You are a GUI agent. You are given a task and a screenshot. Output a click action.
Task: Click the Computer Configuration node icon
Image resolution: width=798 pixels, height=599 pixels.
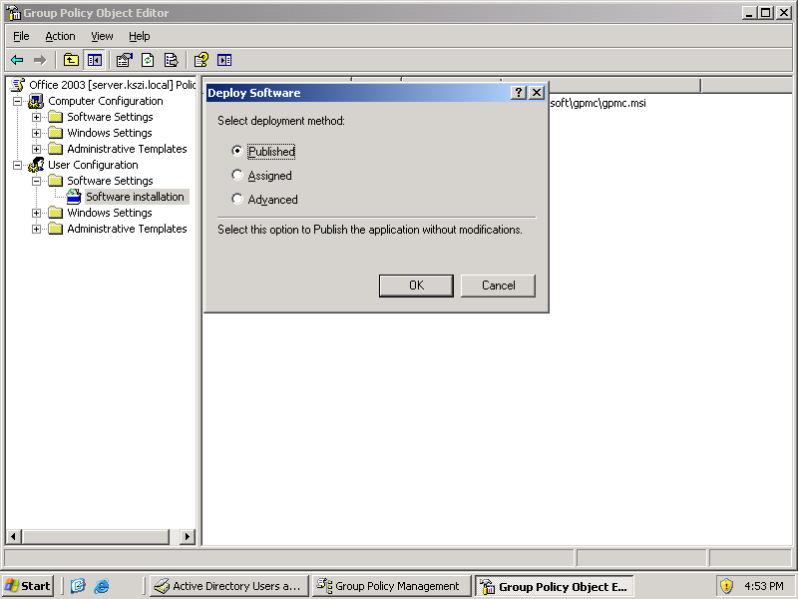tap(36, 101)
